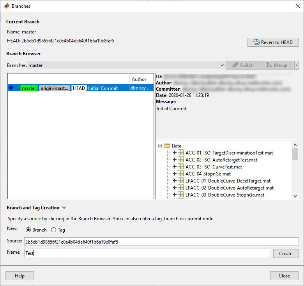Click the Initial Commit message text
Image resolution: width=304 pixels, height=286 pixels.
click(171, 108)
